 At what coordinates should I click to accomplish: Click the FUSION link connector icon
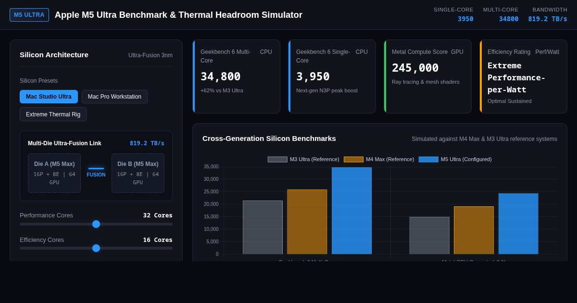[96, 168]
